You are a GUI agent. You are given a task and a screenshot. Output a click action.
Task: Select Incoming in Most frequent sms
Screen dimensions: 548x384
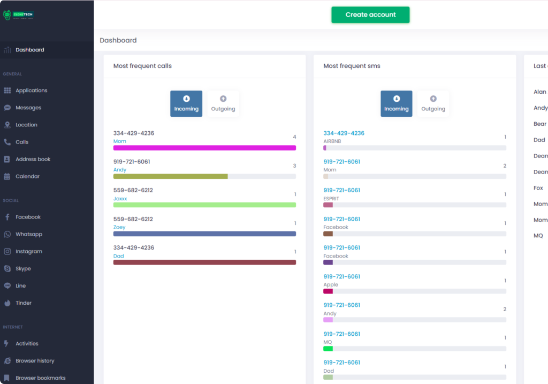396,104
